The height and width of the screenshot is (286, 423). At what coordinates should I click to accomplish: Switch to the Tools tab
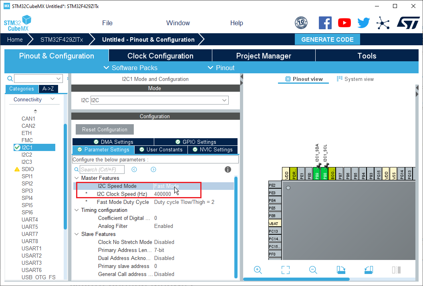coord(367,56)
